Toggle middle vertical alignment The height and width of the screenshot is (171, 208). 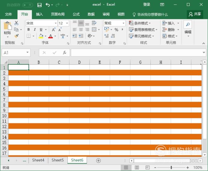tap(81, 23)
